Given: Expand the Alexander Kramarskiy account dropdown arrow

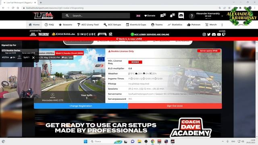Looking at the screenshot, I should [222, 16].
